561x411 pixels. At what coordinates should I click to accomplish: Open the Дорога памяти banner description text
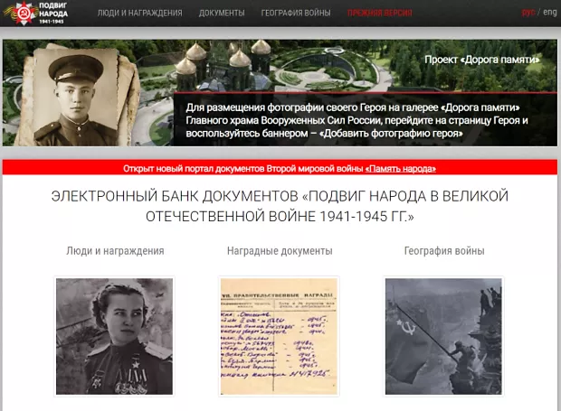pos(357,120)
